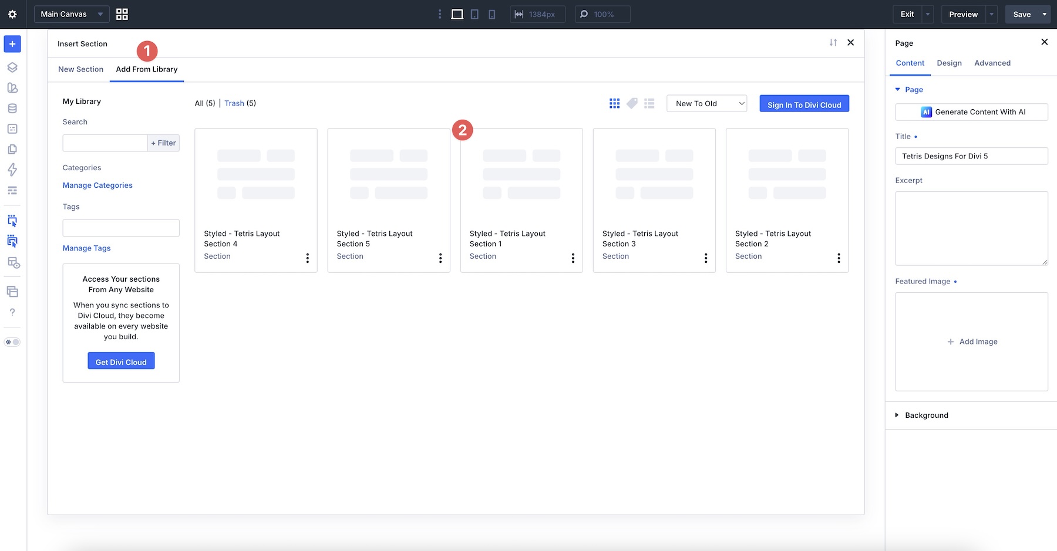Select Styled - Tetris Layout Section 1 thumbnail
Image resolution: width=1057 pixels, height=551 pixels.
[x=521, y=175]
